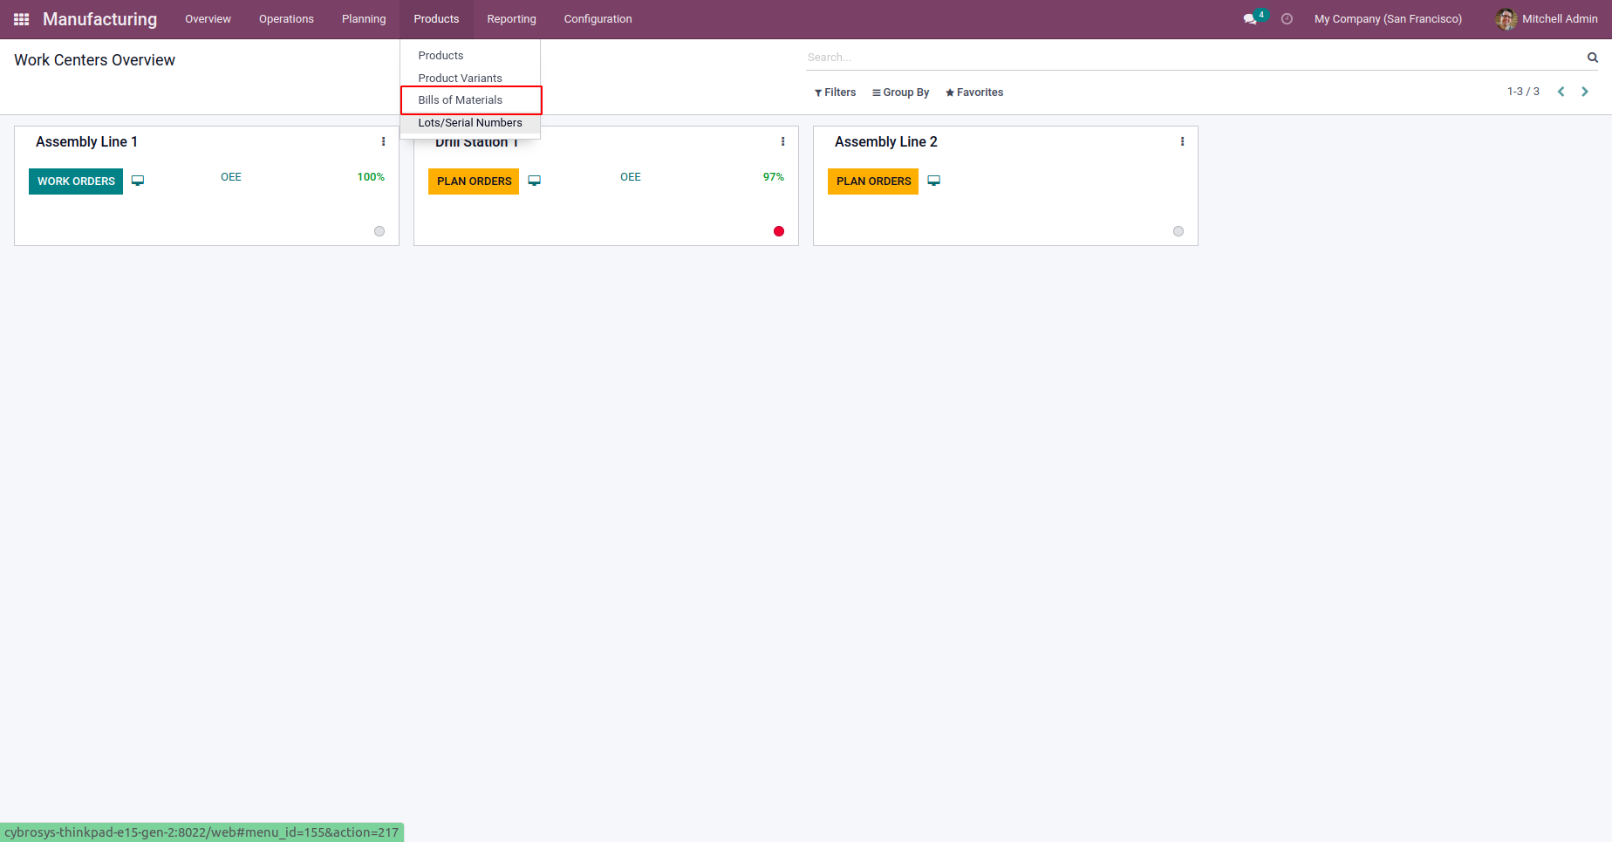The width and height of the screenshot is (1612, 842).
Task: Open the Assembly Line 1 kebab menu
Action: point(383,141)
